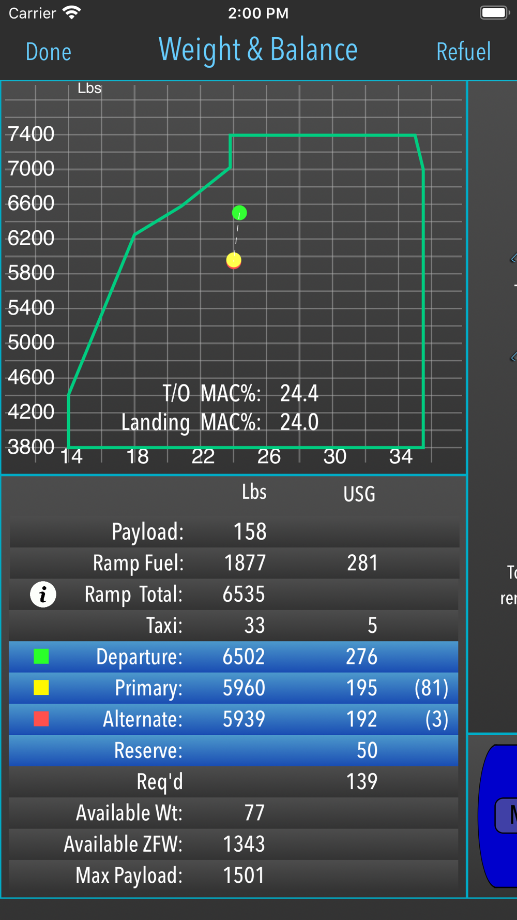Tap the 7400 label on weight axis

point(31,134)
